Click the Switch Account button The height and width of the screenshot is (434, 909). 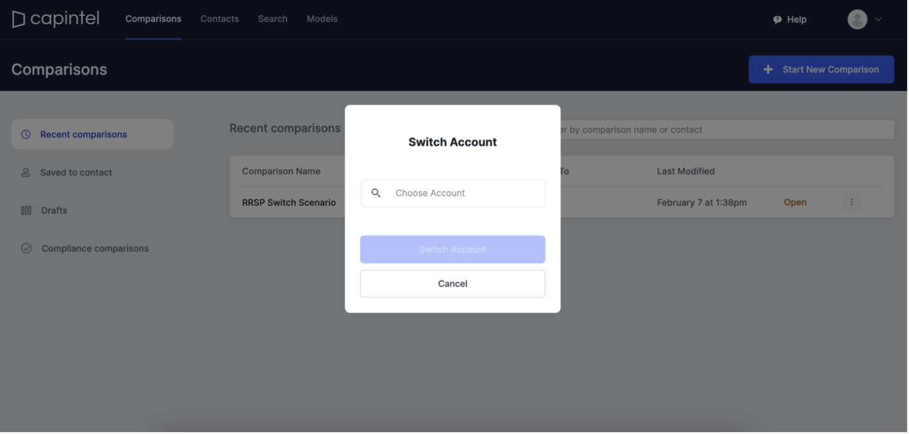(453, 250)
